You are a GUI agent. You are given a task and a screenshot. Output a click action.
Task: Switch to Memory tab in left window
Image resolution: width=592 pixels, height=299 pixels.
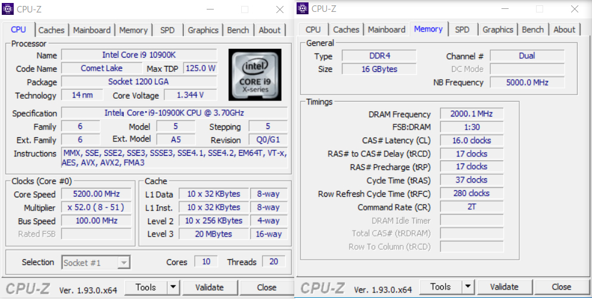[133, 30]
